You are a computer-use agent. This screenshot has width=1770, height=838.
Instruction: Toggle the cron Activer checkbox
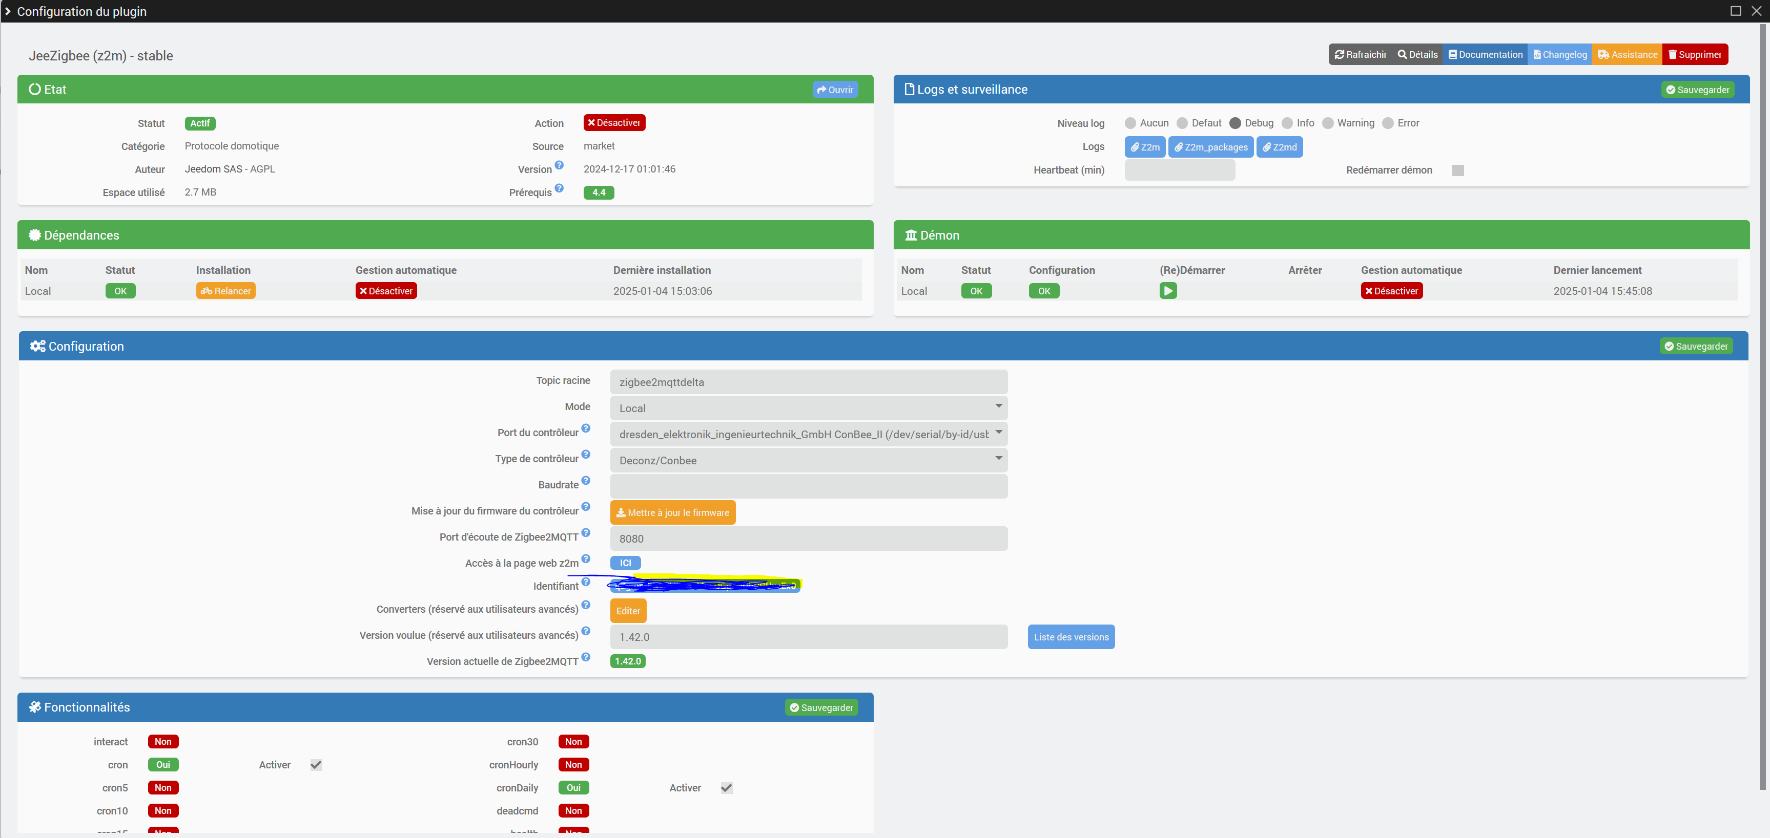click(316, 765)
